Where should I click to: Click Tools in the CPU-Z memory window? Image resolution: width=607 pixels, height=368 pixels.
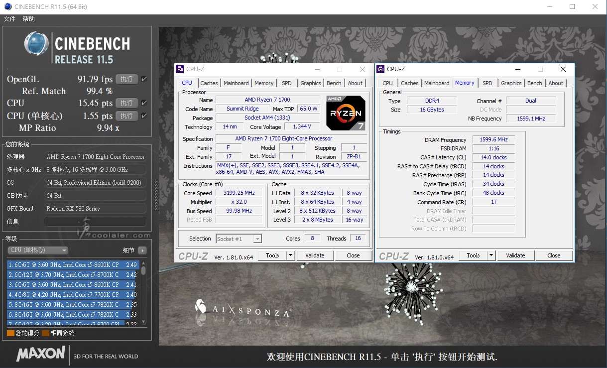[x=473, y=255]
